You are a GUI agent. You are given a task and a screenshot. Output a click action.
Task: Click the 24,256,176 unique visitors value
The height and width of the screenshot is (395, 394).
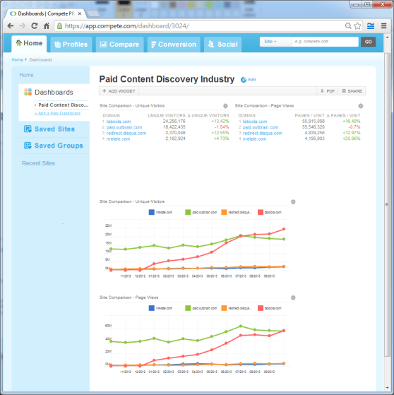coord(174,122)
